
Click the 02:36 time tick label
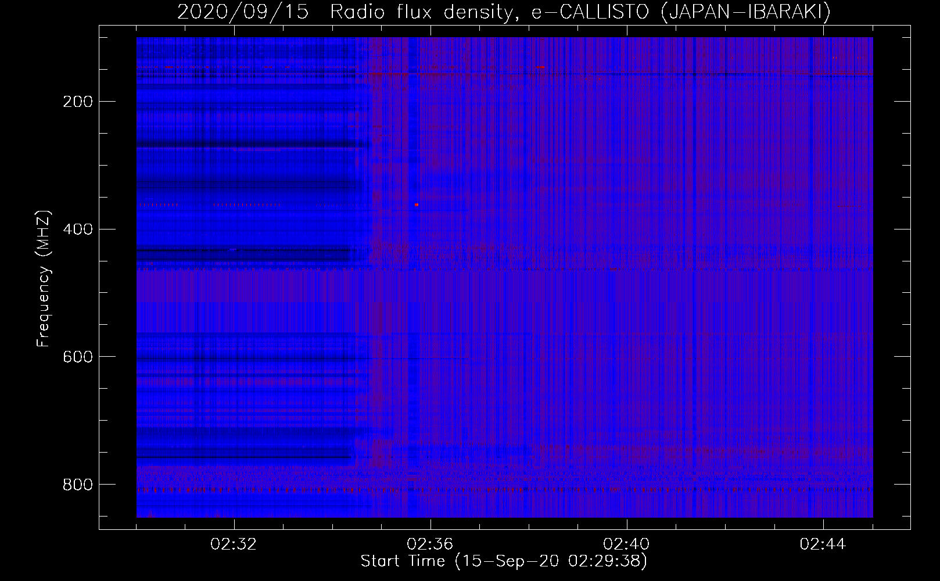pos(430,544)
